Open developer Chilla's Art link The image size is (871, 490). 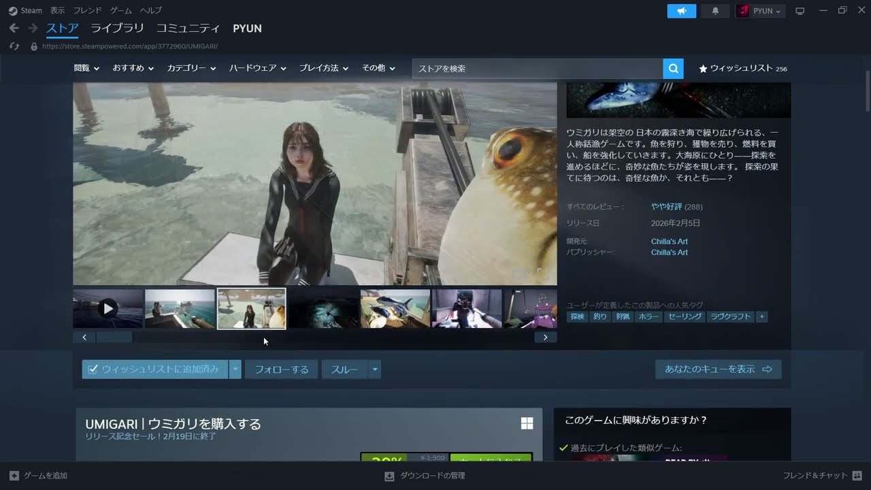[x=669, y=242]
